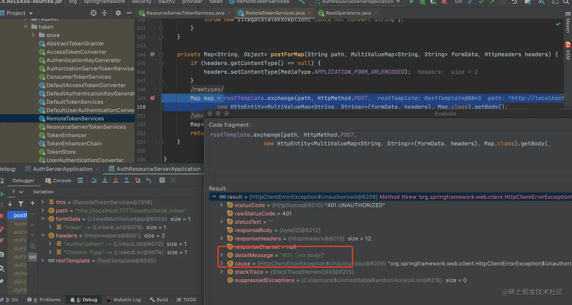Viewport: 572px width, 305px height.
Task: Run with Coverage icon in the toolbar
Action: pyautogui.click(x=434, y=2)
